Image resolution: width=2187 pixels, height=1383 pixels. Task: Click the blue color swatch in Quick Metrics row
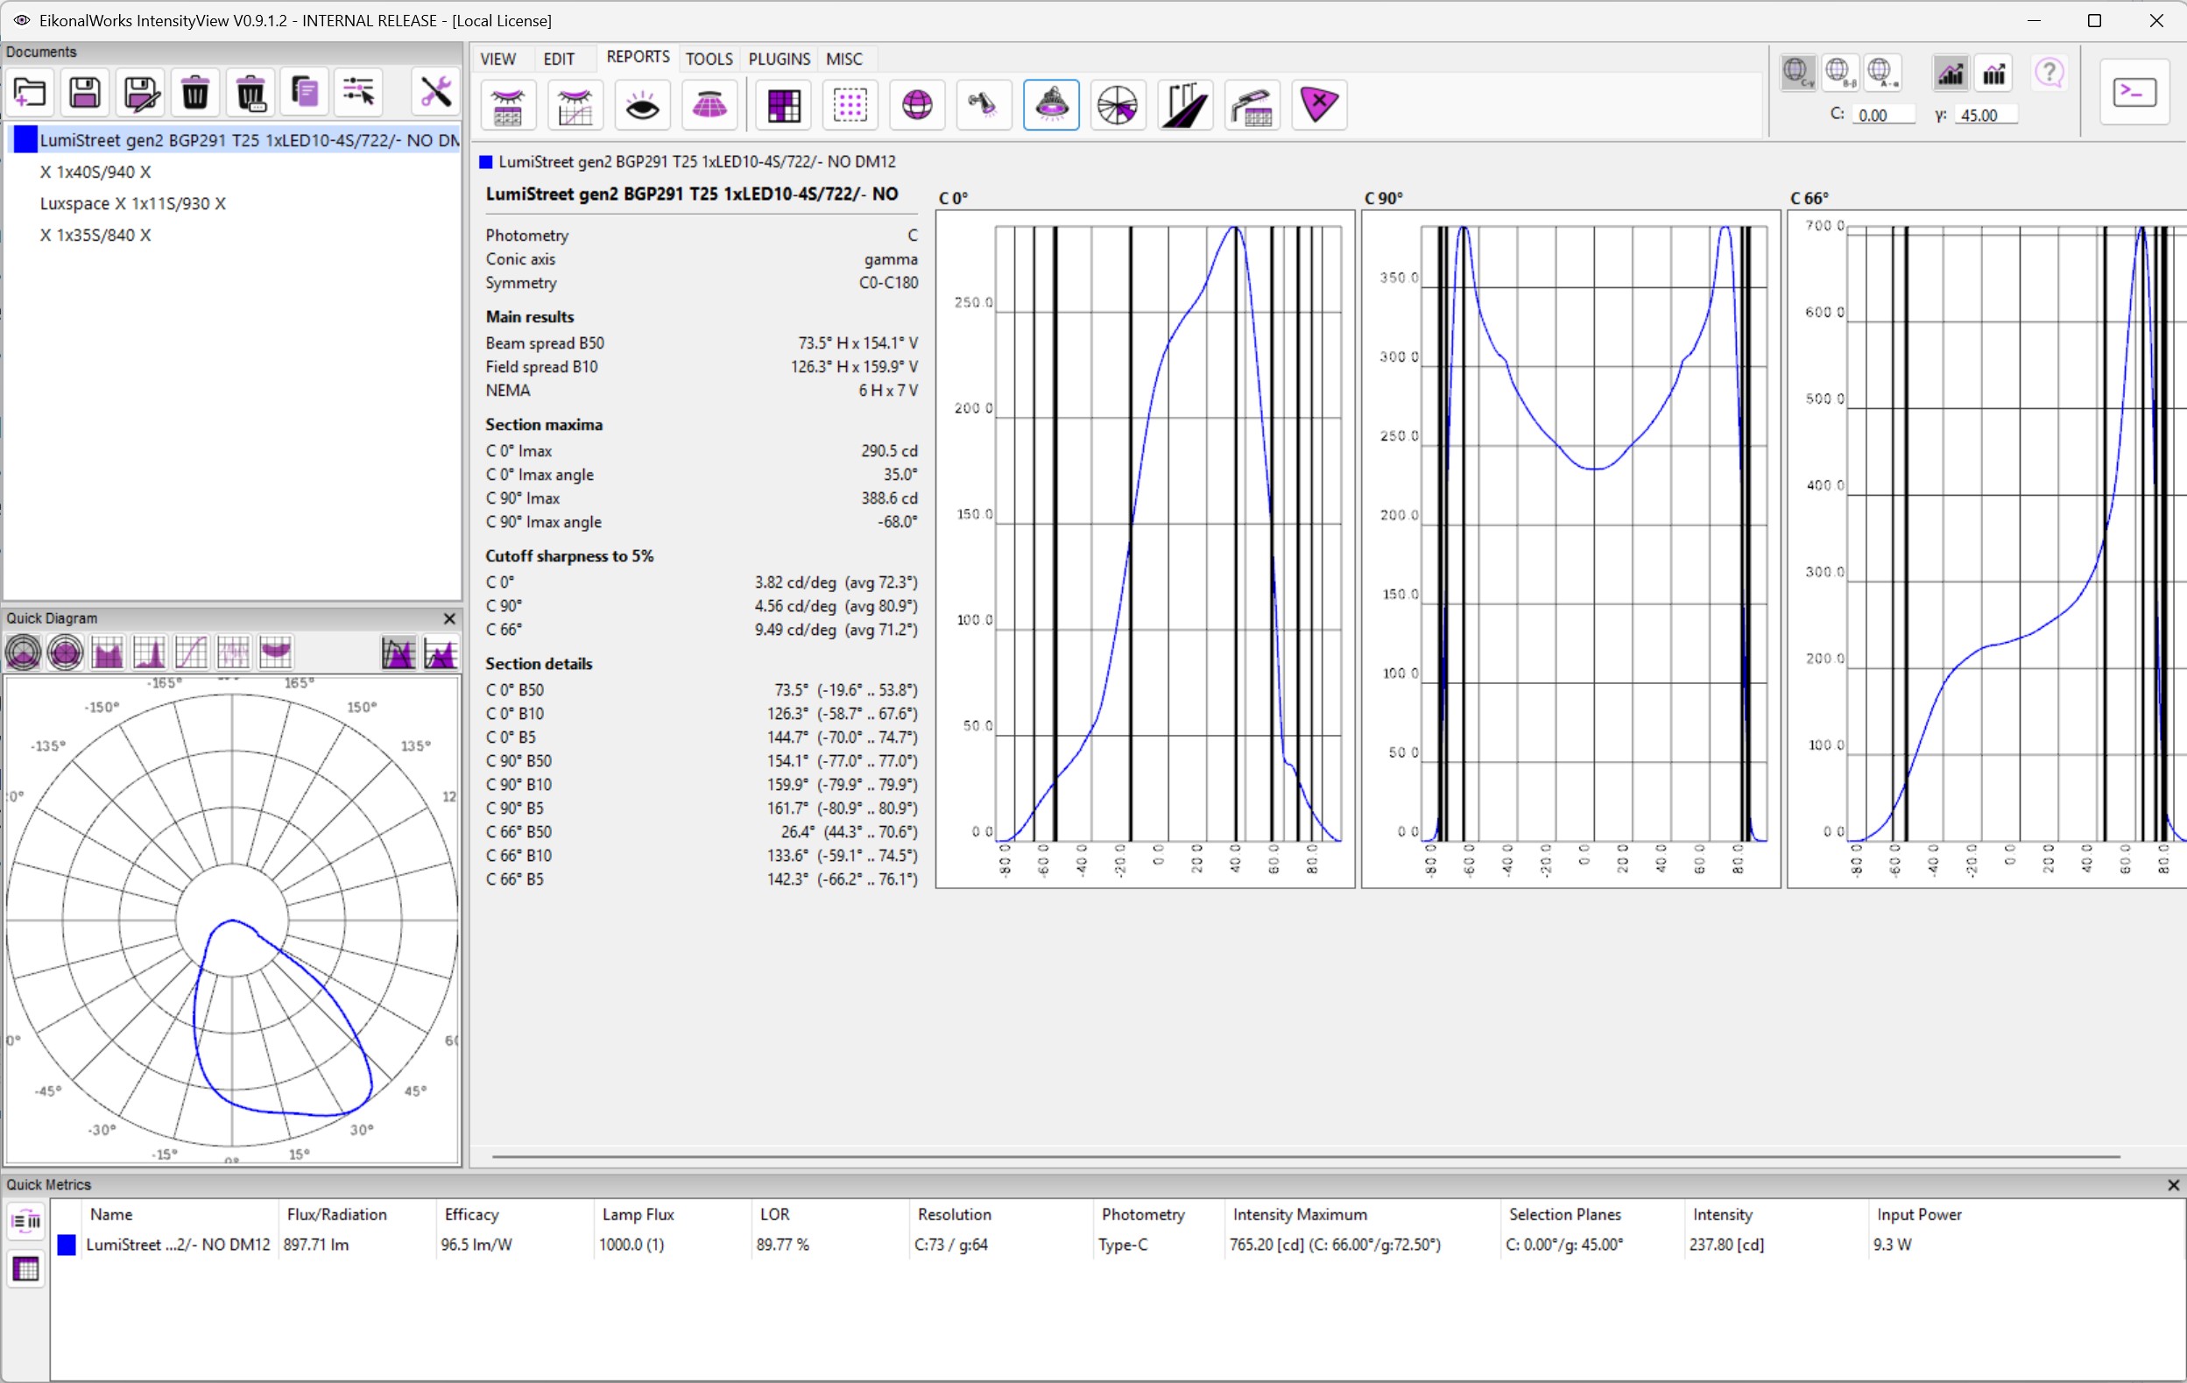pyautogui.click(x=67, y=1245)
